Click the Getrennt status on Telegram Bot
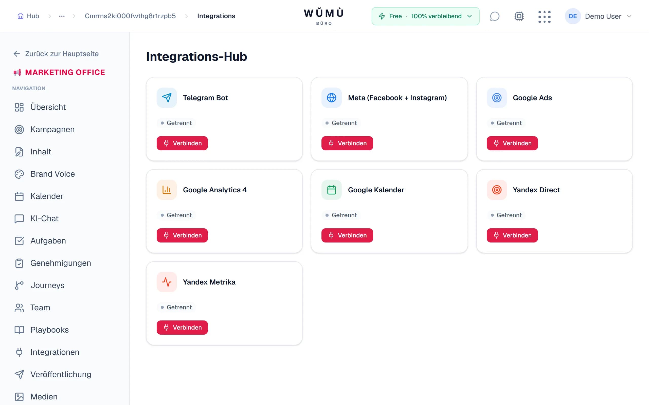The width and height of the screenshot is (649, 405). point(176,123)
